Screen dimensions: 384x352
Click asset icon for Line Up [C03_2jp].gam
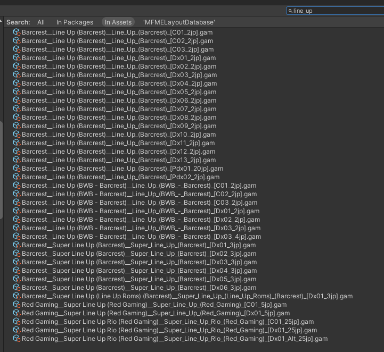point(17,49)
